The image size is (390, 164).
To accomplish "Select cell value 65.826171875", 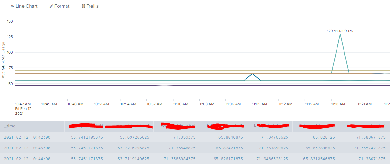I will click(228, 159).
